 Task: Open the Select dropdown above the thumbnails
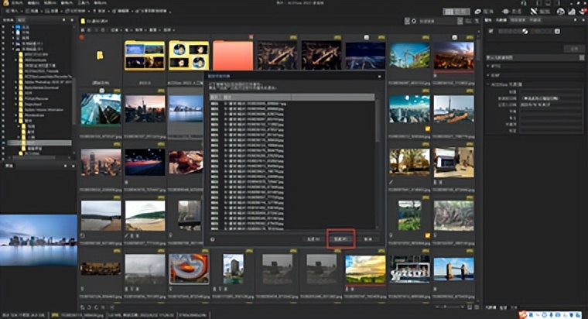coord(169,29)
